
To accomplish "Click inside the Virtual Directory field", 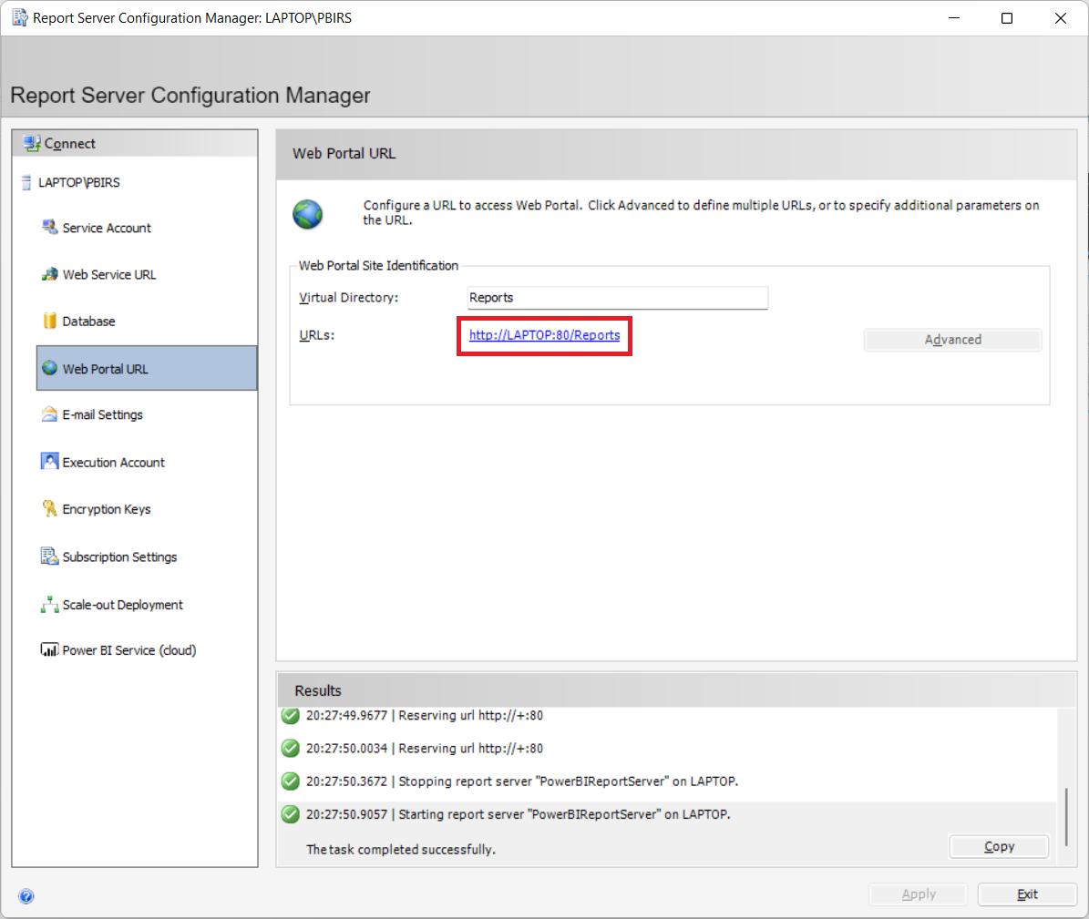I will pyautogui.click(x=617, y=298).
